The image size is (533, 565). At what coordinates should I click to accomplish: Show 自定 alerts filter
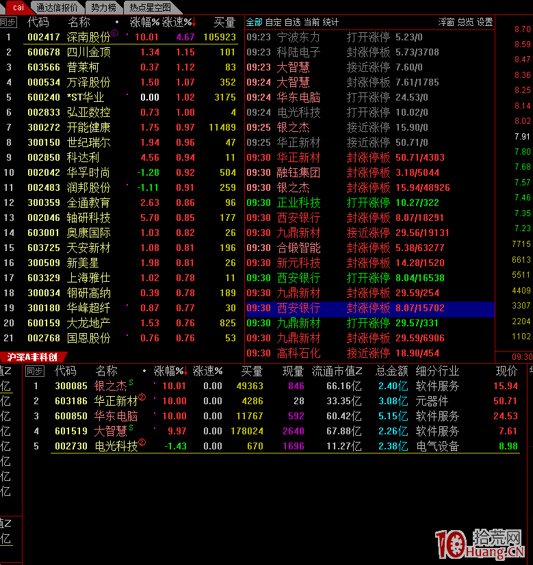273,23
